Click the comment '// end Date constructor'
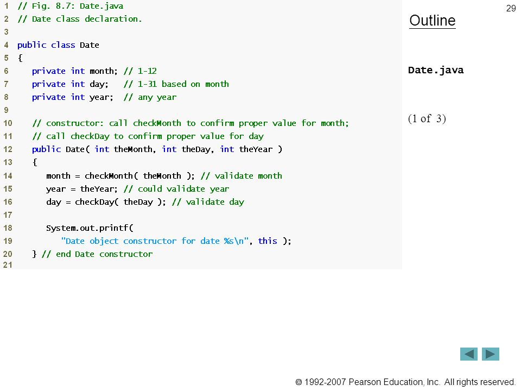 (97, 254)
